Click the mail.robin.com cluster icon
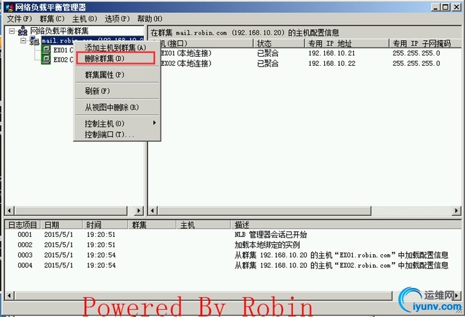 click(34, 41)
